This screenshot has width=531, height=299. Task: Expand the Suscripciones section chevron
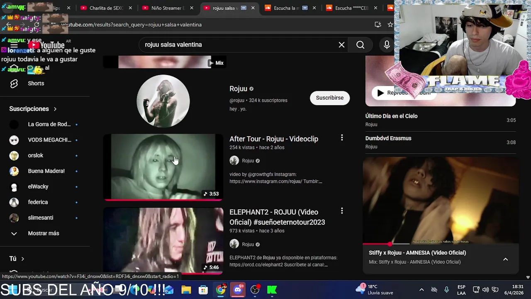[x=55, y=109]
